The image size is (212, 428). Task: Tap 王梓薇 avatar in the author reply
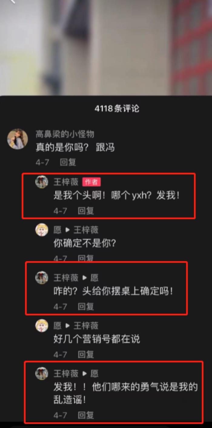(x=42, y=182)
